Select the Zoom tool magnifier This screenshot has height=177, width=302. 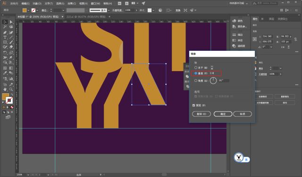pos(11,89)
